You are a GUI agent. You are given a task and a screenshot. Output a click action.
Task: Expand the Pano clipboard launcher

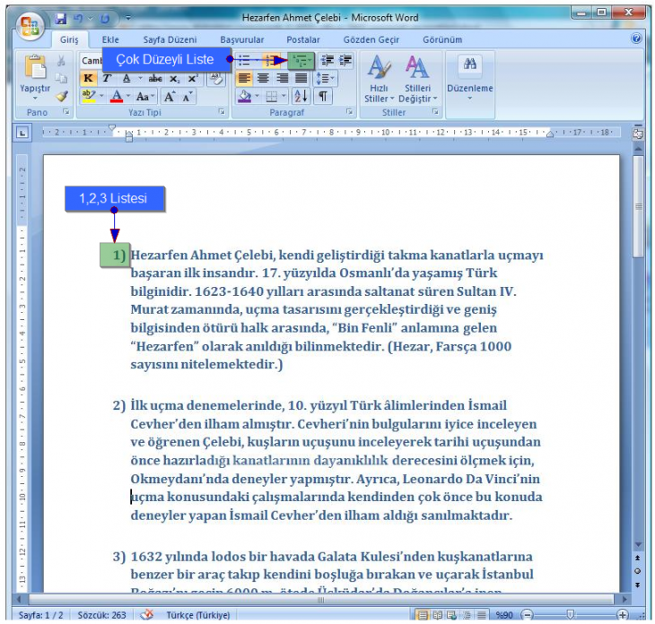(66, 112)
